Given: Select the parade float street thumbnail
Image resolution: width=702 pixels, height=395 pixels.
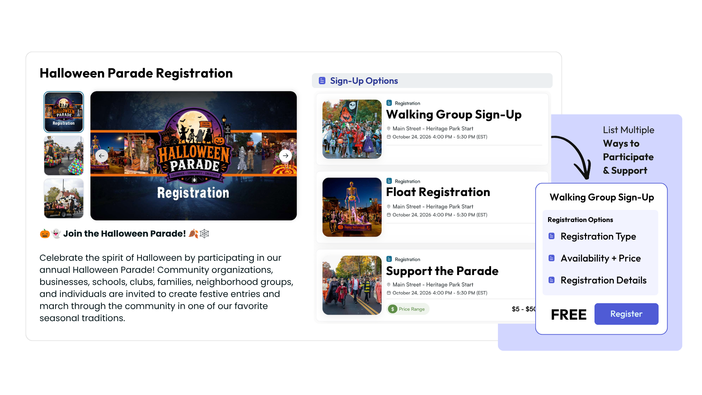Looking at the screenshot, I should [64, 155].
